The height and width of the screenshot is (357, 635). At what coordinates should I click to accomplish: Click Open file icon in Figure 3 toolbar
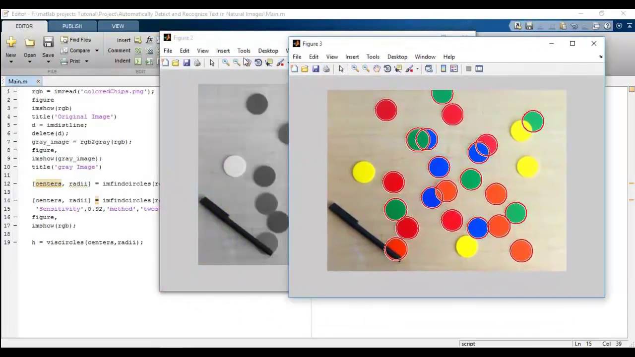click(305, 69)
